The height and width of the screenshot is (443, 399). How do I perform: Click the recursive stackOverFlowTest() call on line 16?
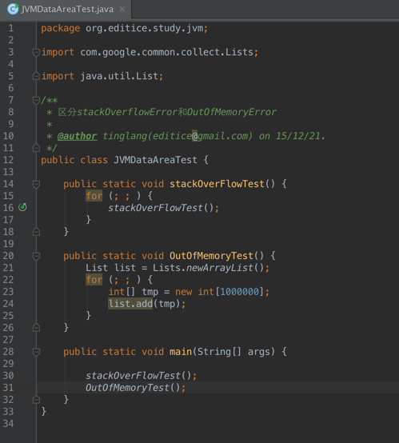161,208
